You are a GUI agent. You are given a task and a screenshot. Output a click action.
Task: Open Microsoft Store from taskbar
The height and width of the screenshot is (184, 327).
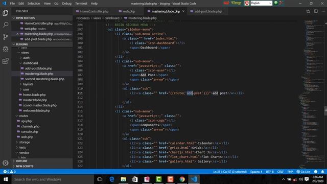(x=135, y=179)
